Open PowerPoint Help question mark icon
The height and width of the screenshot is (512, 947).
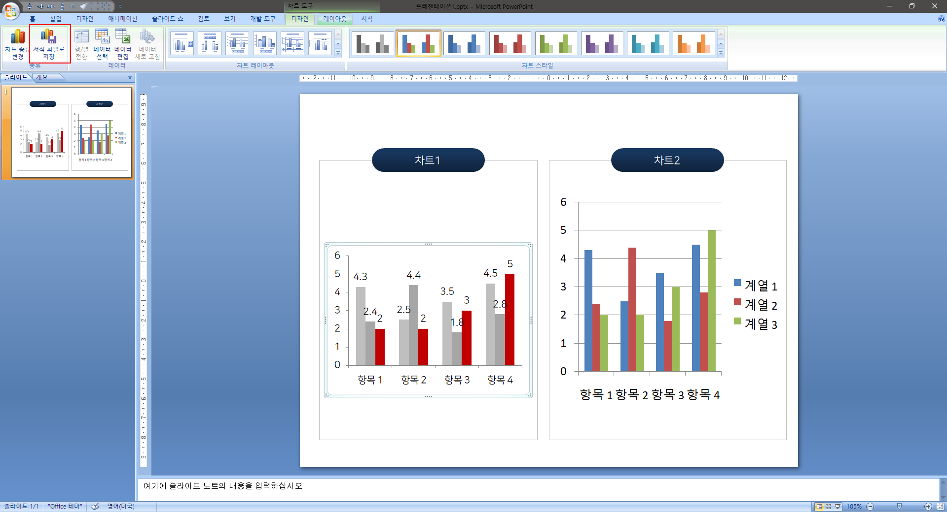click(x=941, y=19)
